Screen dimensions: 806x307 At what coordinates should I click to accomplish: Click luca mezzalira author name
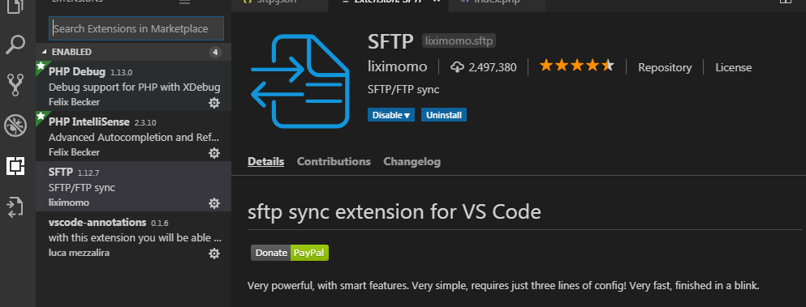pyautogui.click(x=79, y=253)
